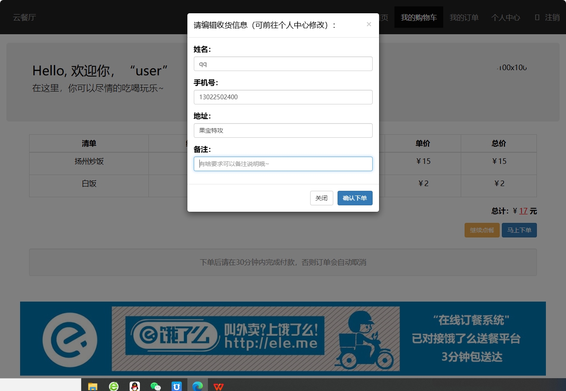566x391 pixels.
Task: Dismiss the dialog with the X icon
Action: [369, 24]
